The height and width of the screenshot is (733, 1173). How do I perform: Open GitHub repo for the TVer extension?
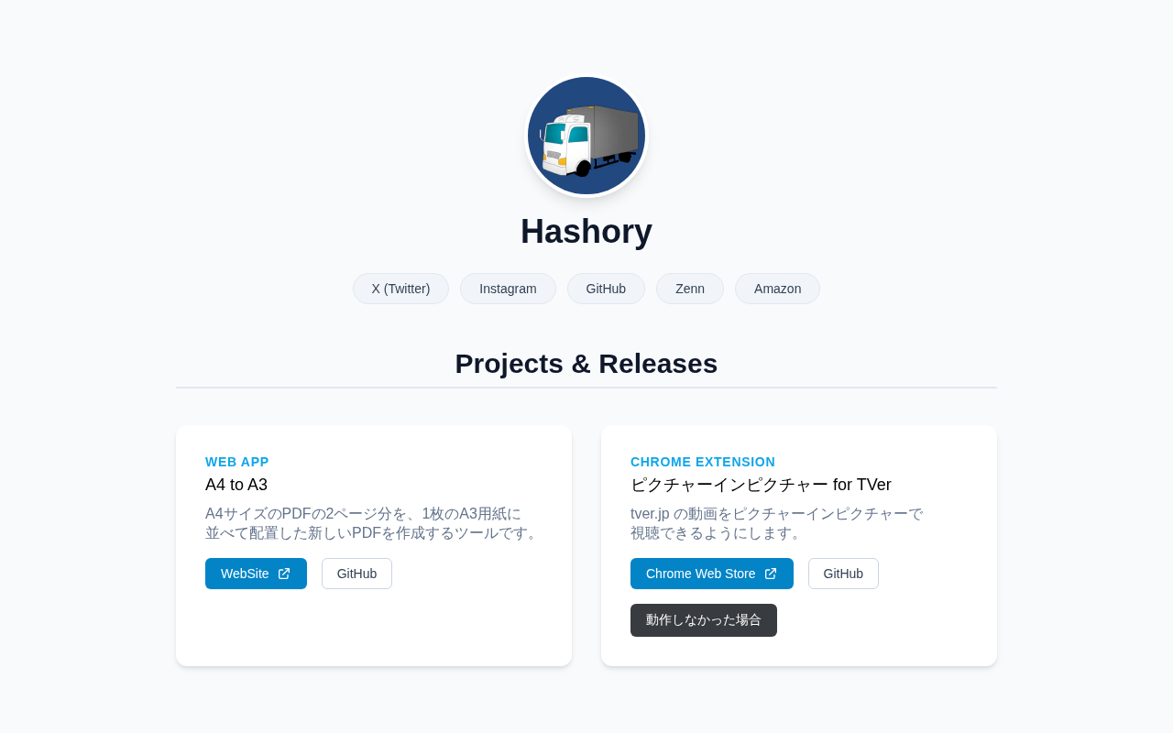coord(843,574)
